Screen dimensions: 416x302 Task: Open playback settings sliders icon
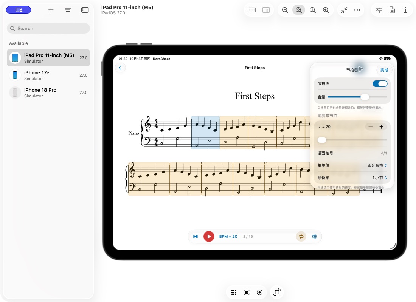point(314,237)
